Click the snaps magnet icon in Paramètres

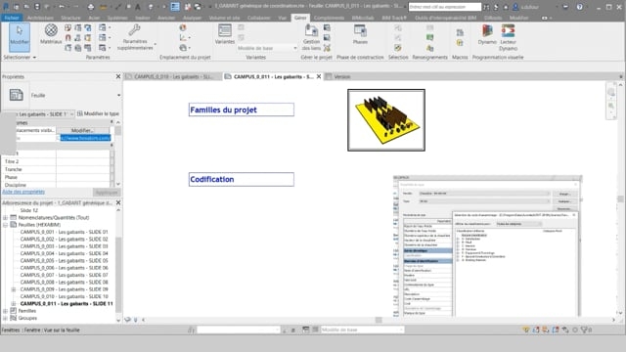click(x=67, y=37)
